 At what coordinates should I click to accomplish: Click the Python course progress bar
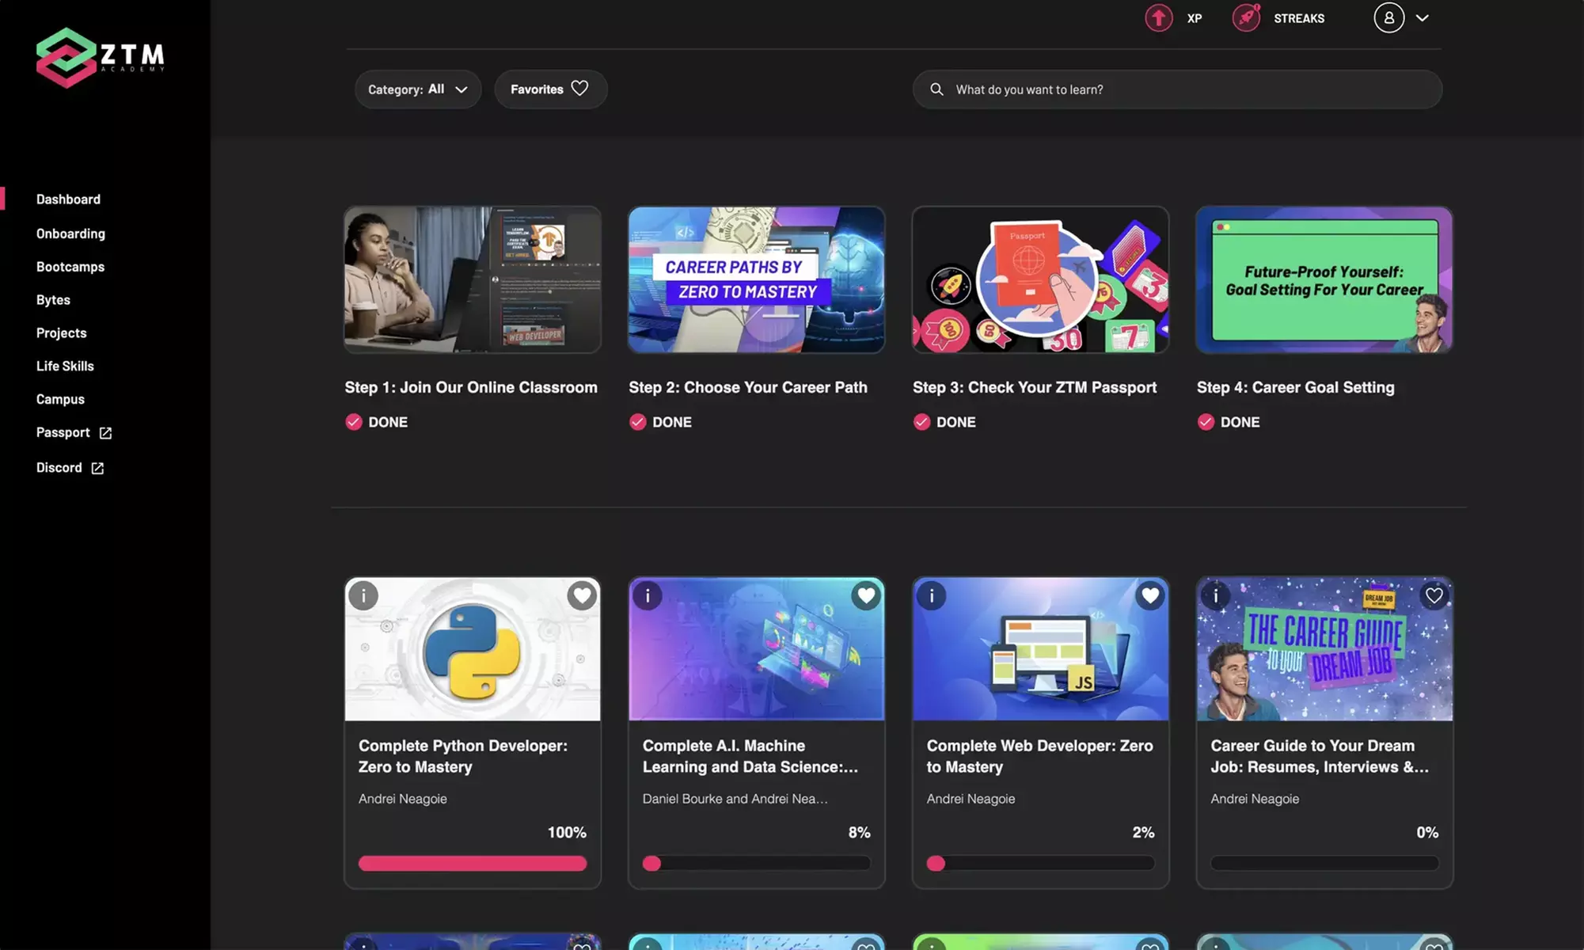click(x=473, y=863)
